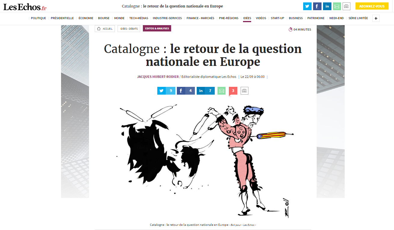Click the printer icon below the author line
The width and height of the screenshot is (394, 230).
click(245, 91)
